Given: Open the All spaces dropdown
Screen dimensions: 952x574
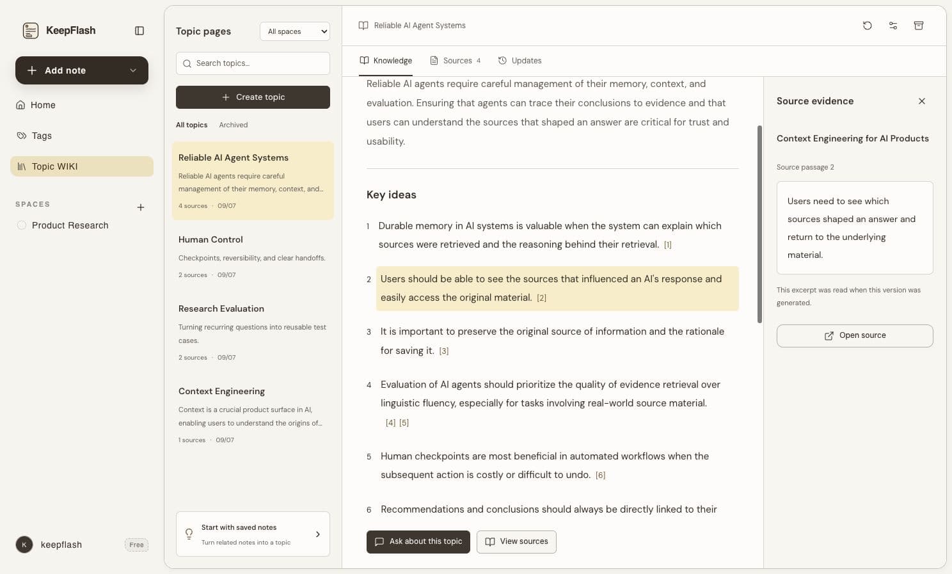Looking at the screenshot, I should tap(295, 31).
